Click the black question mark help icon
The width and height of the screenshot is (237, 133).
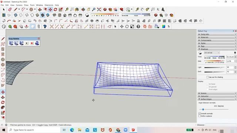click(x=138, y=27)
